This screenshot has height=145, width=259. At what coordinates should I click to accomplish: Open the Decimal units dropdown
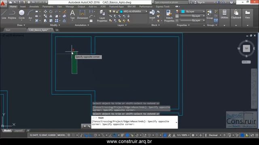tap(214, 135)
